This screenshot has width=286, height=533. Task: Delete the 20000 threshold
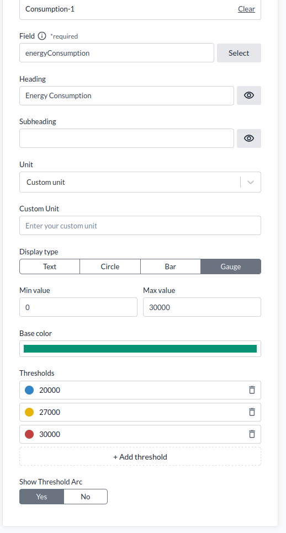(x=252, y=390)
